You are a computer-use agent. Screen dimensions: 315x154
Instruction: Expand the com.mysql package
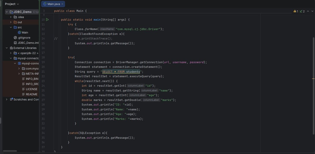coord(19,68)
